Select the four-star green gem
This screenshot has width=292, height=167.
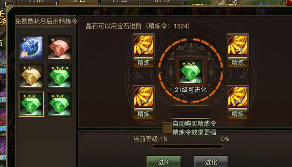click(59, 76)
